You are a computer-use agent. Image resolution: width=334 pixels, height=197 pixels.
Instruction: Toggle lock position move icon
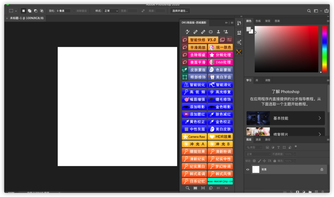point(264,161)
